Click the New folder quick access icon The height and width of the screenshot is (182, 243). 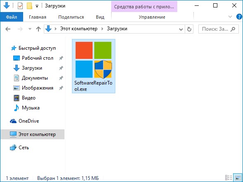click(x=29, y=6)
